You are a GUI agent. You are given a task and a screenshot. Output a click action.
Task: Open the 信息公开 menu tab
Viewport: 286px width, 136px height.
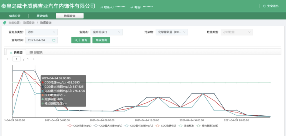coord(15,16)
